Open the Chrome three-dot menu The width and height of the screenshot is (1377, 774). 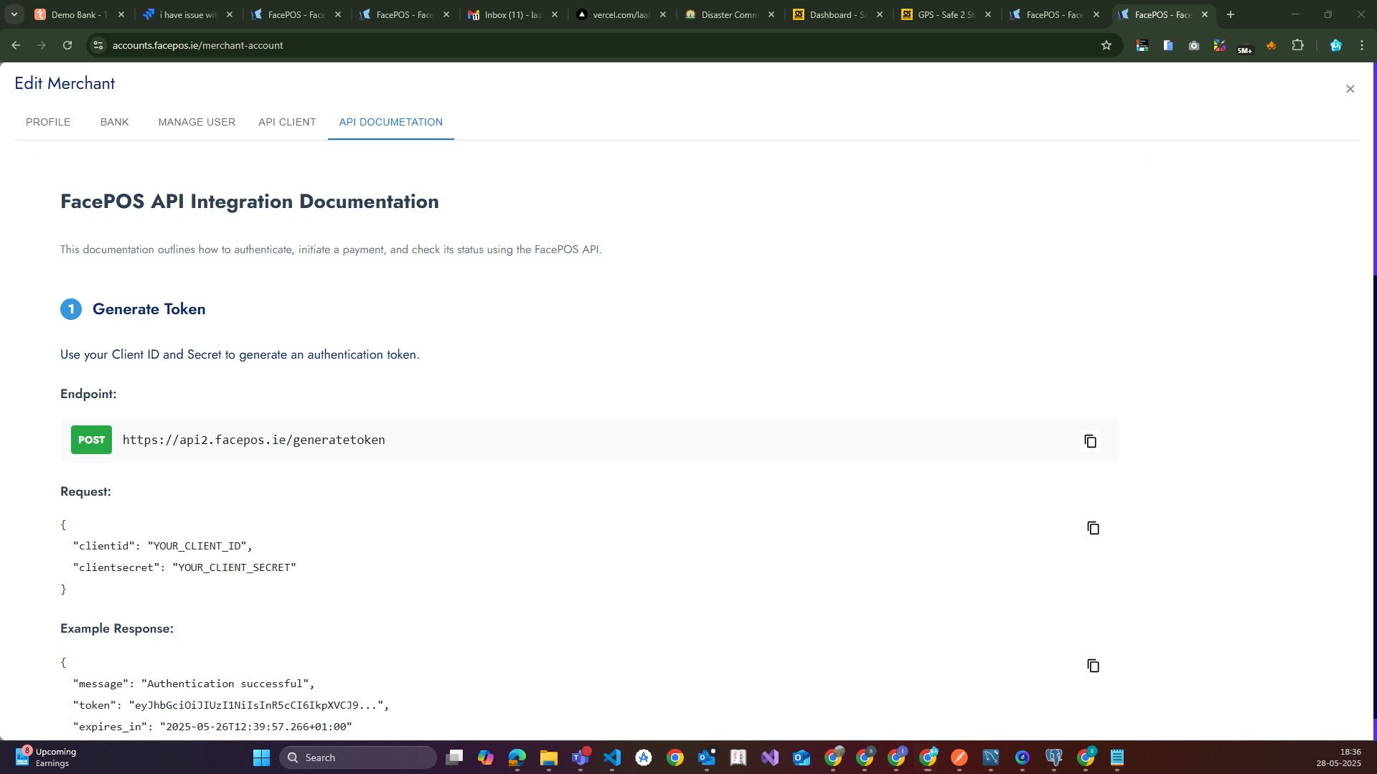(x=1361, y=45)
